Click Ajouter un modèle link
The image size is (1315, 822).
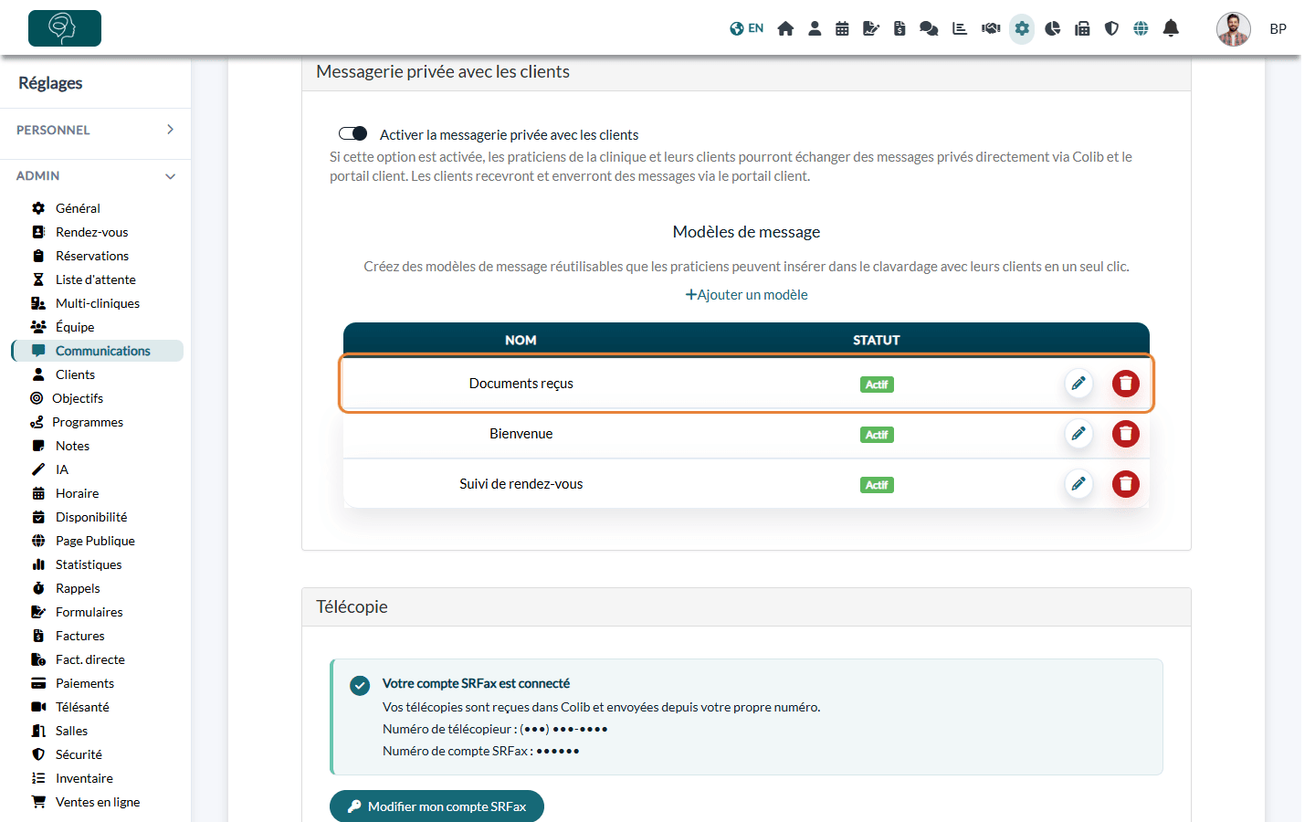747,294
